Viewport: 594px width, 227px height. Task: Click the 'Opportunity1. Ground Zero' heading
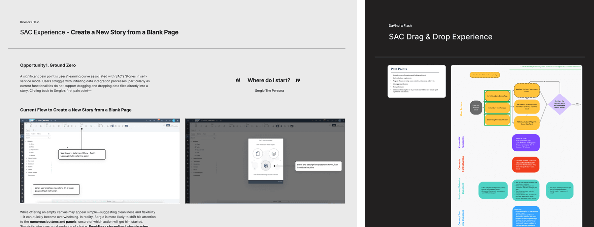48,65
